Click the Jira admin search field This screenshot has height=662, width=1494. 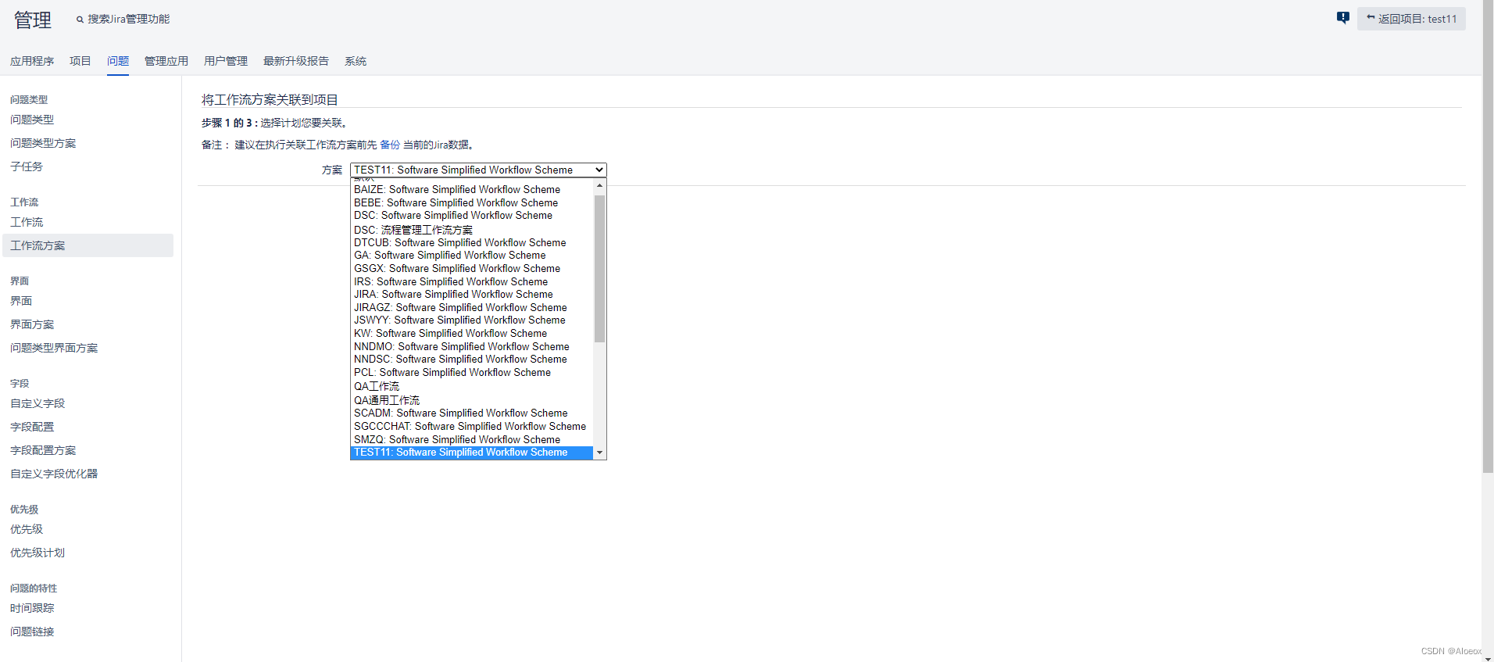point(128,19)
